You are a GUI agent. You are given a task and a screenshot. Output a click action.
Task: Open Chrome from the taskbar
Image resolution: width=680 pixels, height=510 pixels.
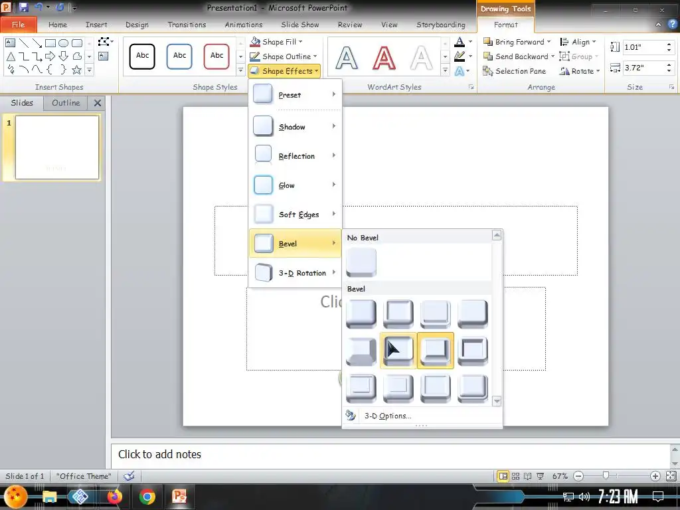[147, 496]
